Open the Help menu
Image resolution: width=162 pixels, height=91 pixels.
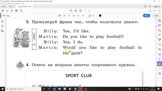(x=23, y=4)
